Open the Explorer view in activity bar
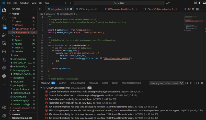Screen dimensions: 206x120 tap(4, 10)
